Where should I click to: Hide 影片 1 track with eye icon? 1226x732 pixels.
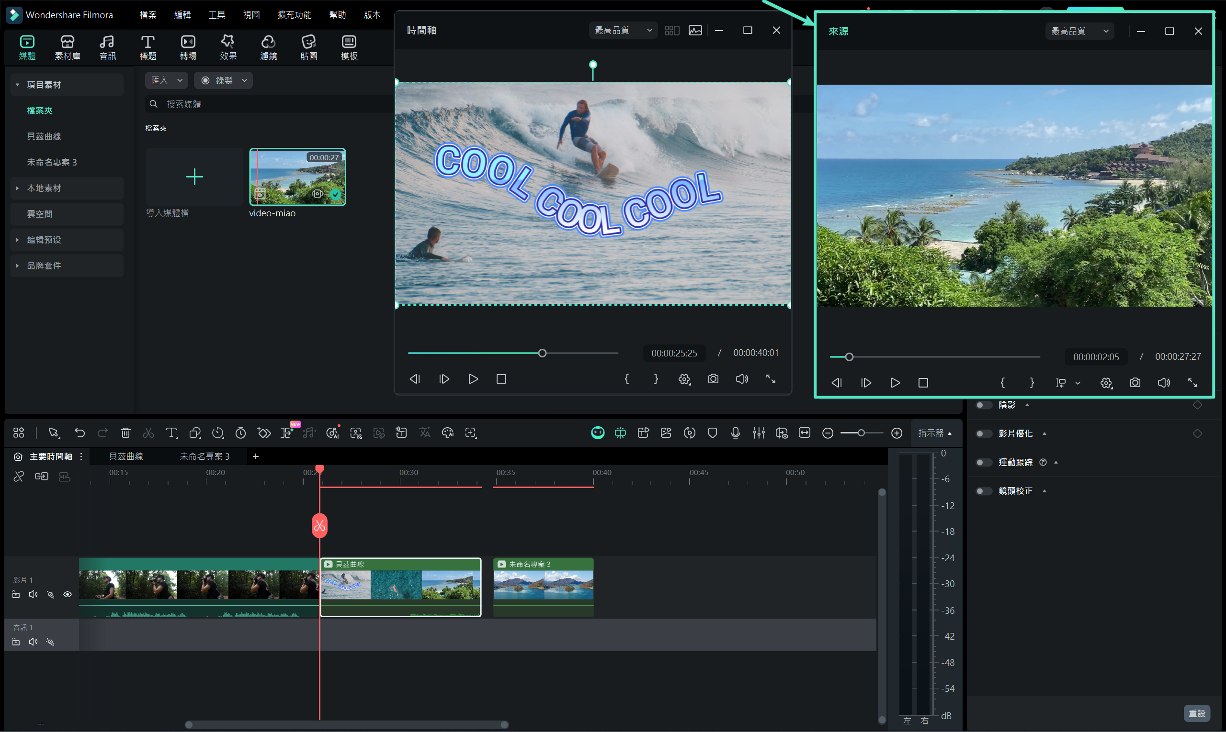click(68, 594)
